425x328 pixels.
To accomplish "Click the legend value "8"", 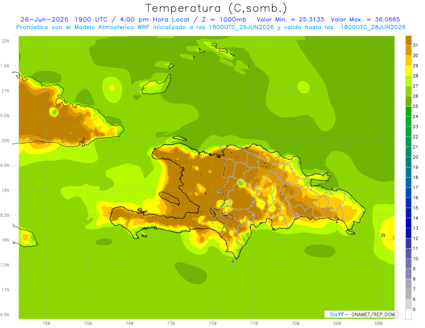I will pos(414,279).
